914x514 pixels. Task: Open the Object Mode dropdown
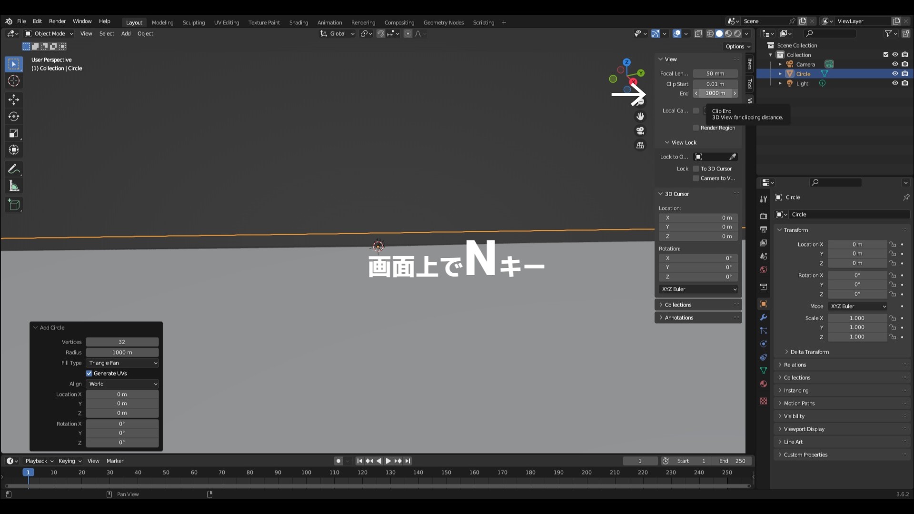click(49, 33)
